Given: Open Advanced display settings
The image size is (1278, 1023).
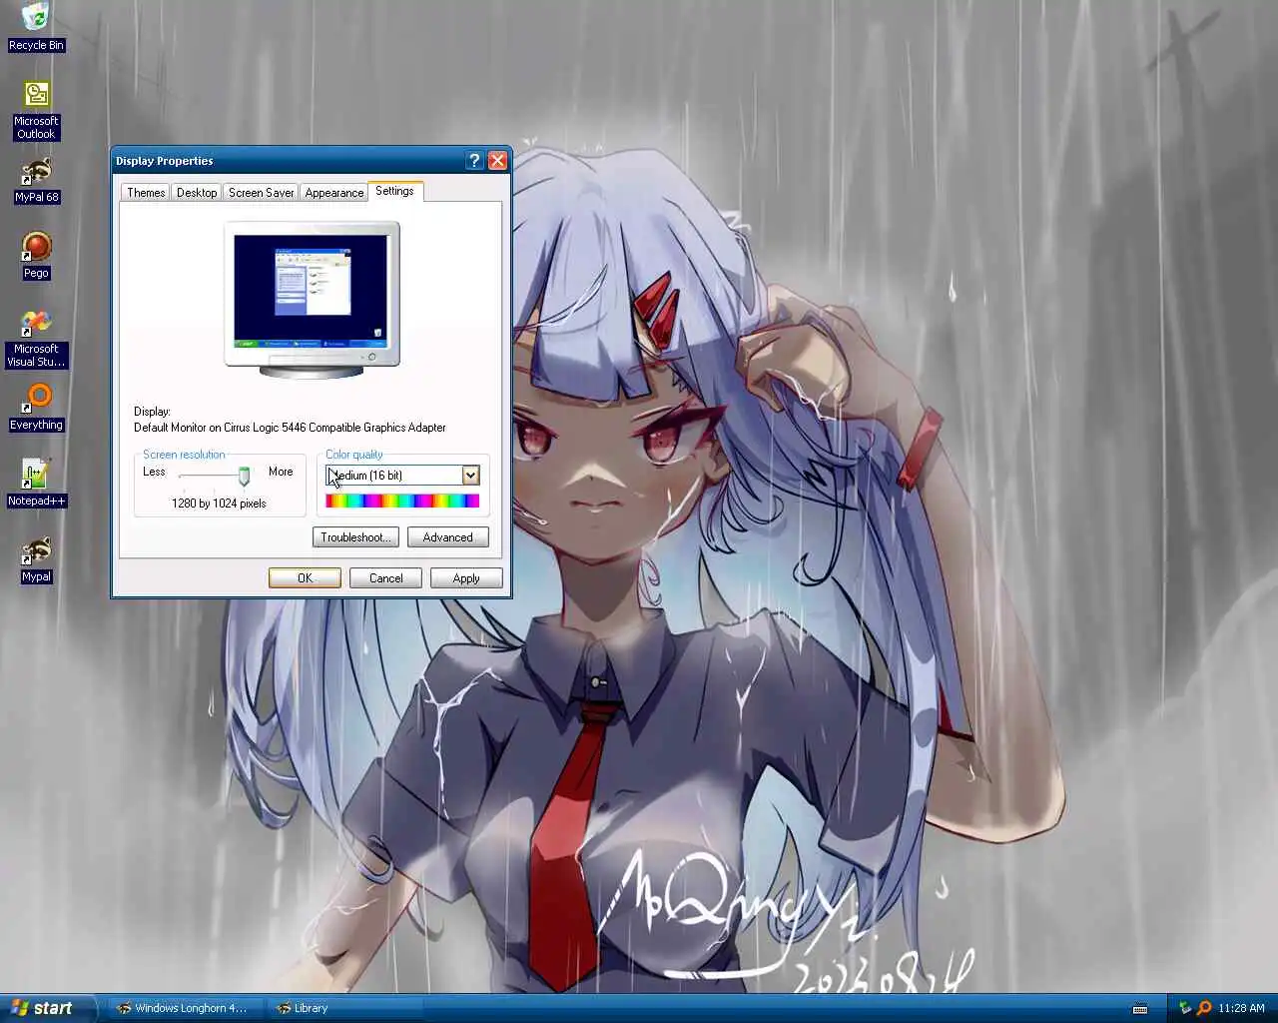Looking at the screenshot, I should [447, 537].
